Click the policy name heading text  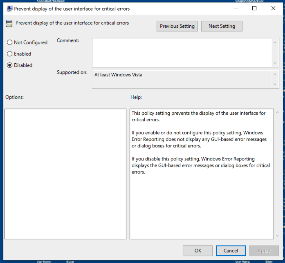click(x=72, y=23)
